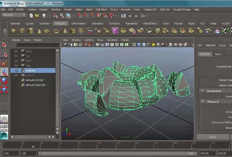This screenshot has height=157, width=232.
Task: Activate the Select tool arrow
Action: 4,45
